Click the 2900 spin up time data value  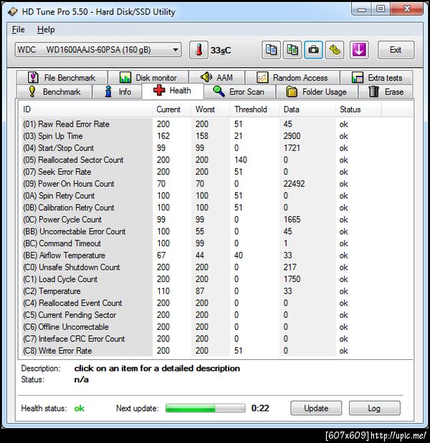pos(292,136)
